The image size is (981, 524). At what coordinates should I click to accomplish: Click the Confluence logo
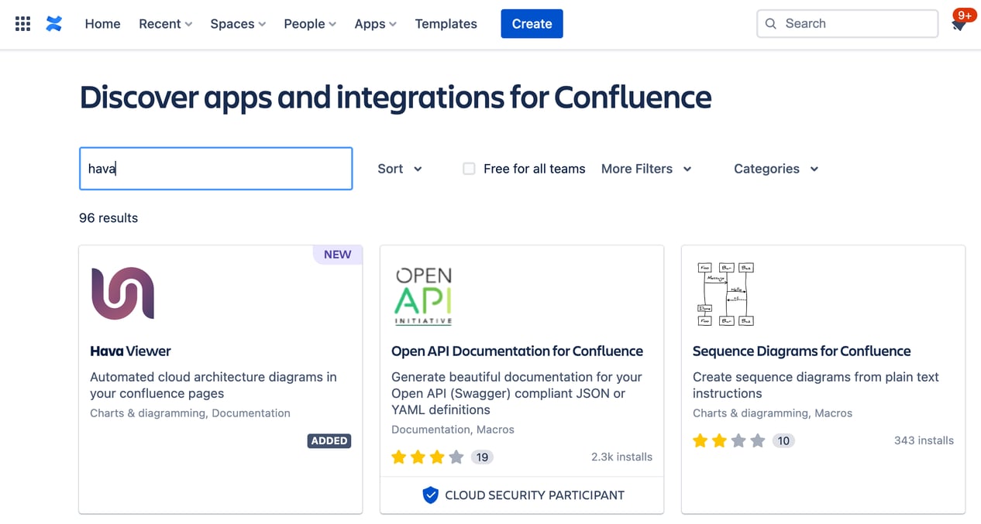[x=53, y=23]
